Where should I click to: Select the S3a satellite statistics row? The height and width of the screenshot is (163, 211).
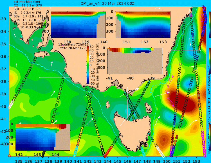click(x=28, y=16)
